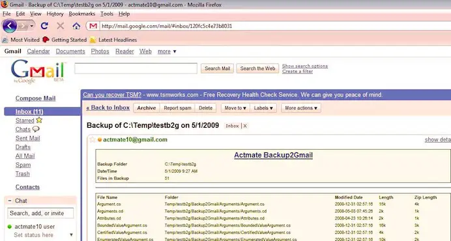
Task: Click the mail search text box
Action: [x=136, y=68]
